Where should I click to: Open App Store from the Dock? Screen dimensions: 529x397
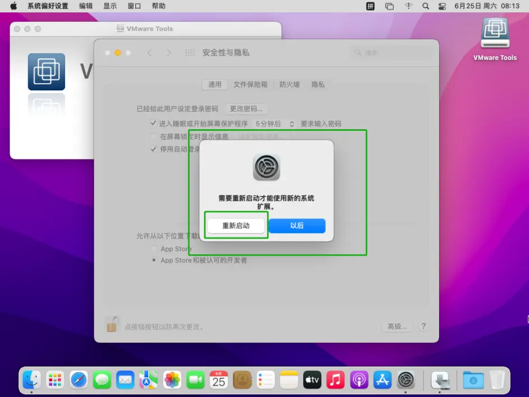point(382,380)
